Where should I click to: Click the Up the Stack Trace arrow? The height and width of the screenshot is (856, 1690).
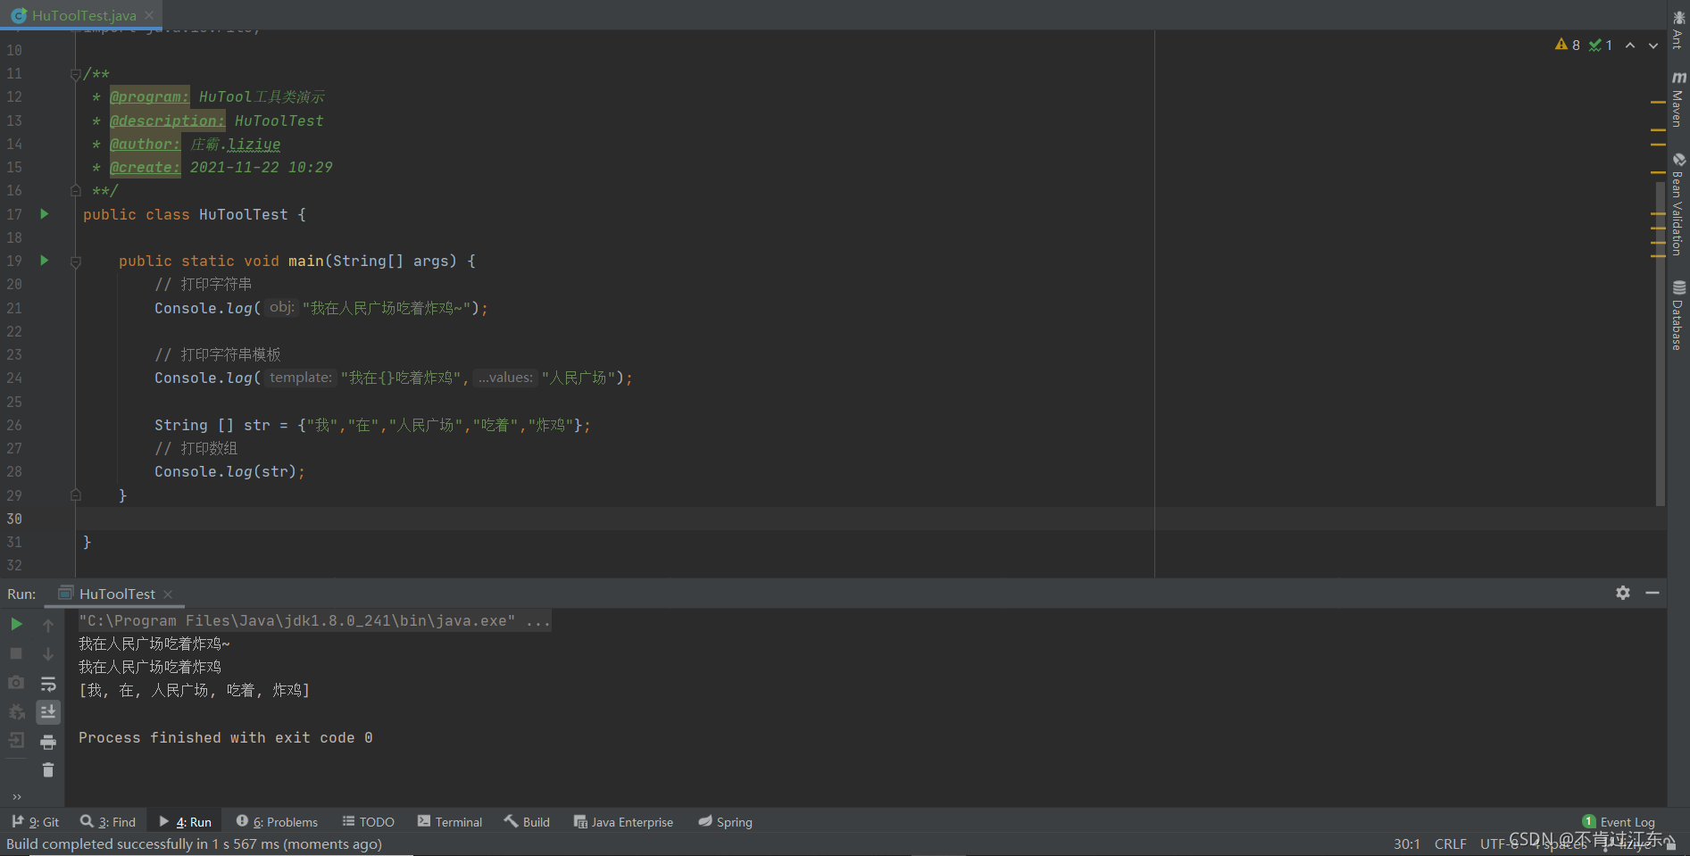pos(48,625)
